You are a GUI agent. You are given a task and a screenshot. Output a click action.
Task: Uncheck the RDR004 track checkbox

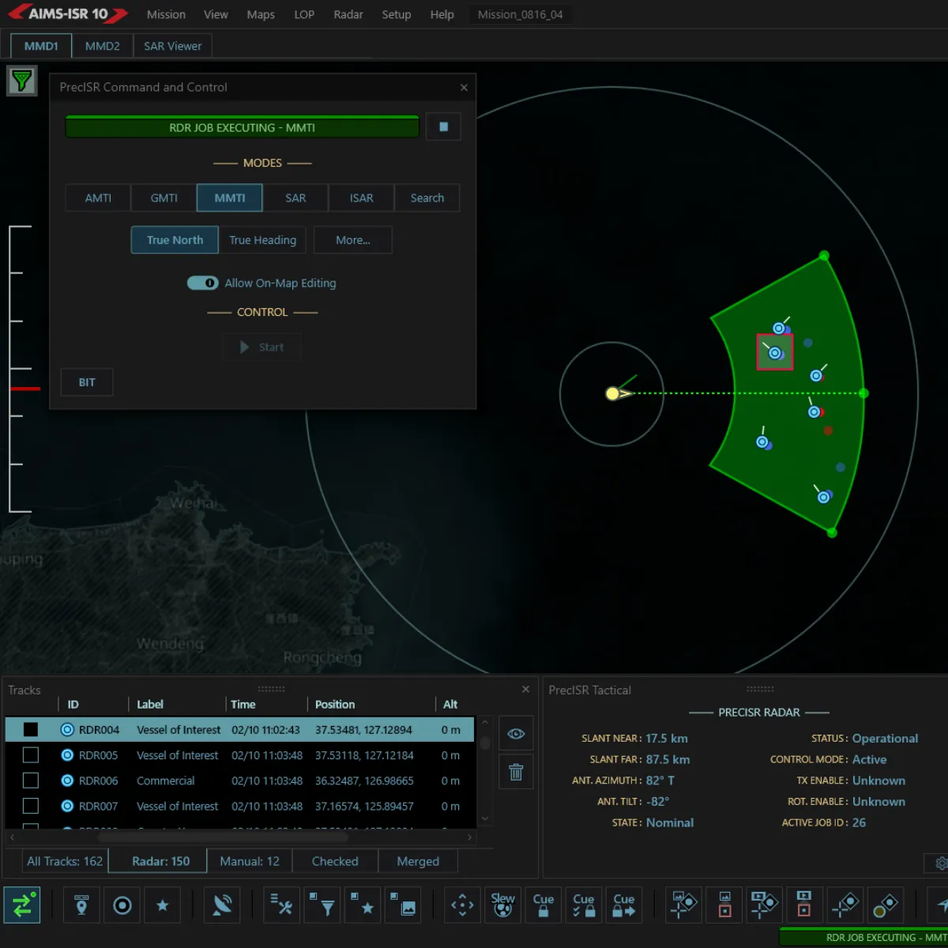pyautogui.click(x=31, y=730)
